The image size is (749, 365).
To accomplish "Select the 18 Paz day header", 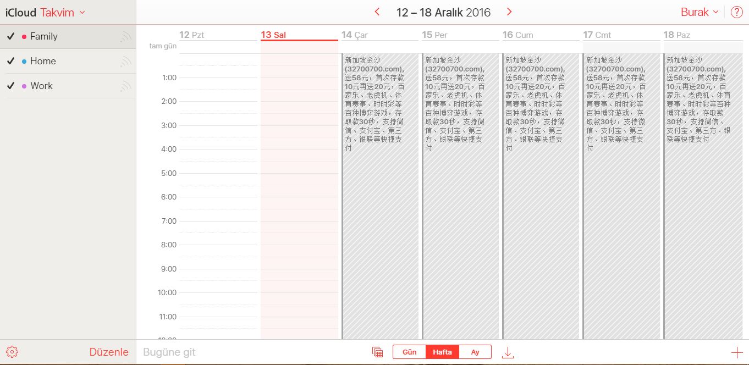I will [x=676, y=35].
